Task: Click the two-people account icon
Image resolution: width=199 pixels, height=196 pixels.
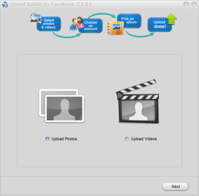Action: click(77, 23)
